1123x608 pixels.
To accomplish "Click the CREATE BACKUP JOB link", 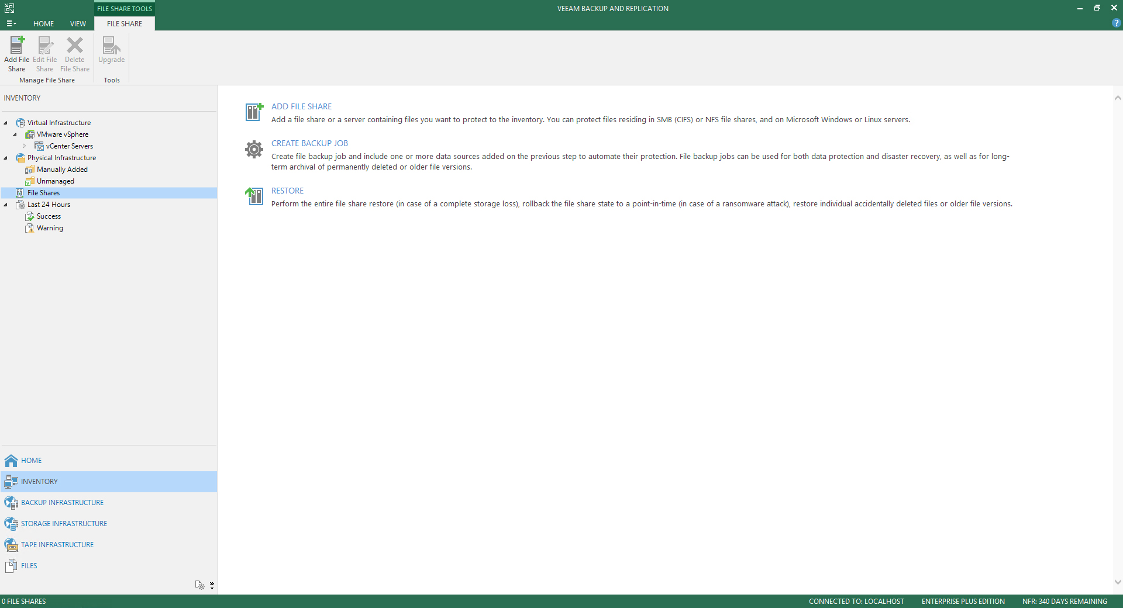I will coord(309,143).
